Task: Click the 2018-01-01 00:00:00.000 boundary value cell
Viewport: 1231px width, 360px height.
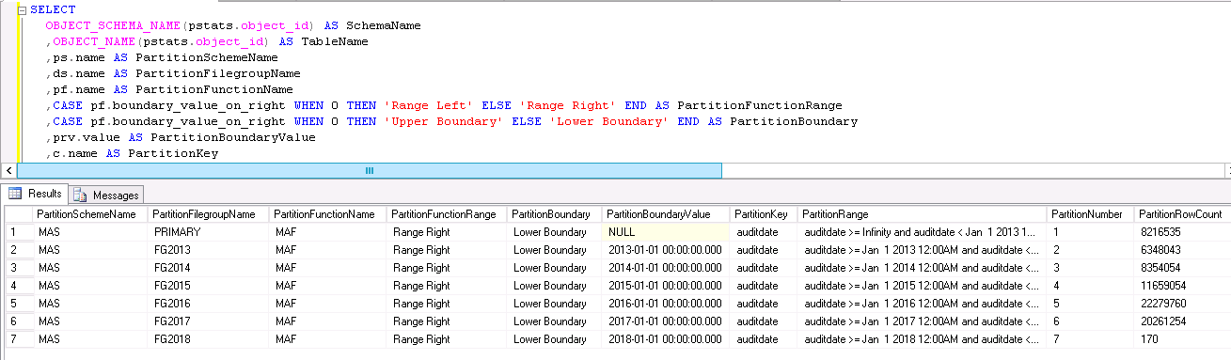Action: tap(666, 339)
